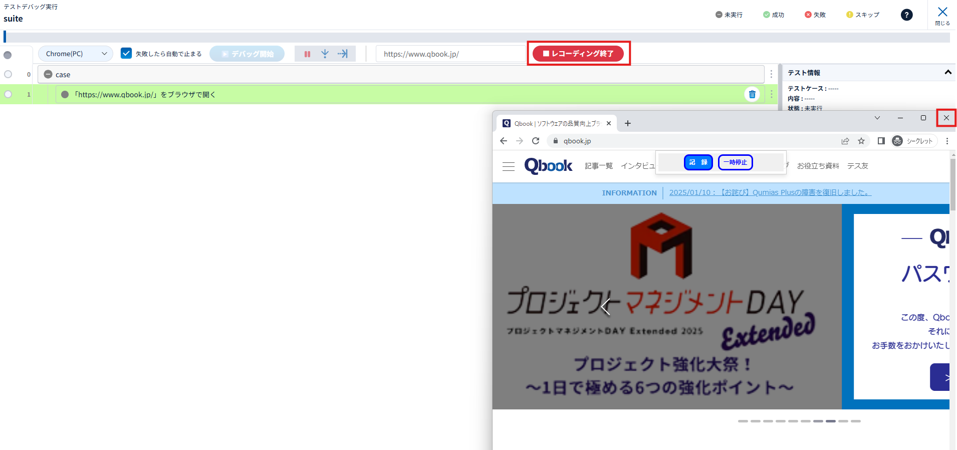
Task: Click the 未実行 status legend
Action: 729,15
